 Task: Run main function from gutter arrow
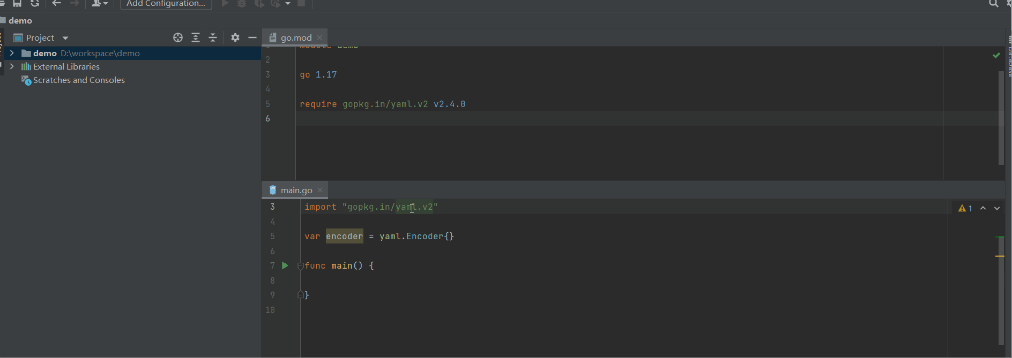tap(285, 265)
